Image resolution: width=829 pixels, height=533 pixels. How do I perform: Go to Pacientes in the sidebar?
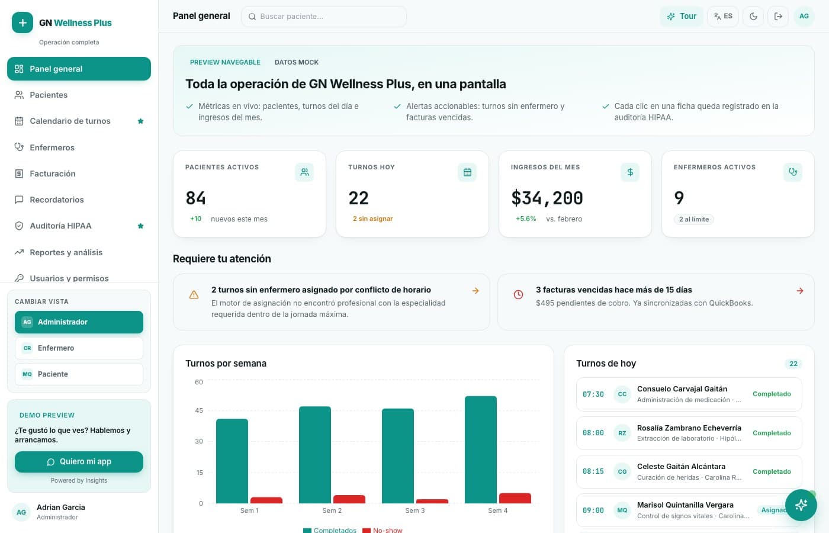79,95
